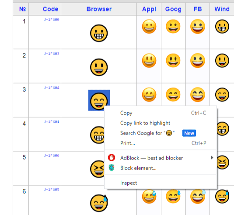234x215 pixels.
Task: Click the Windows squinting emoji in row 5
Action: (223, 163)
